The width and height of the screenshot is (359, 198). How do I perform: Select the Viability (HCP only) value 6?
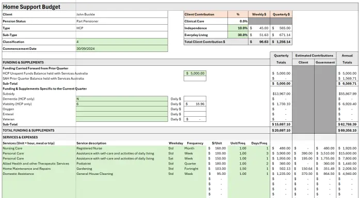point(122,104)
